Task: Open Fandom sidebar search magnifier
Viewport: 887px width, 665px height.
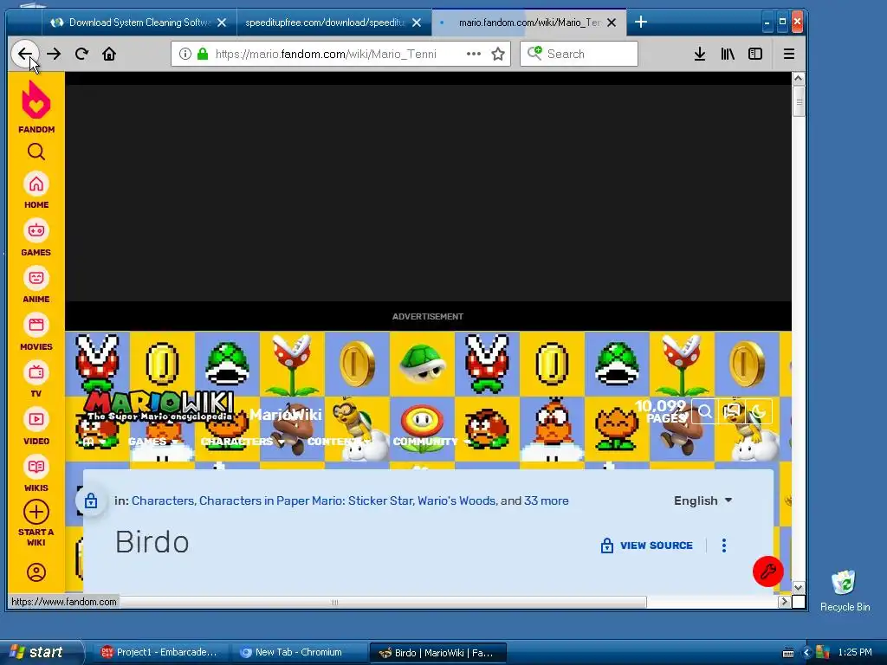Action: click(36, 152)
